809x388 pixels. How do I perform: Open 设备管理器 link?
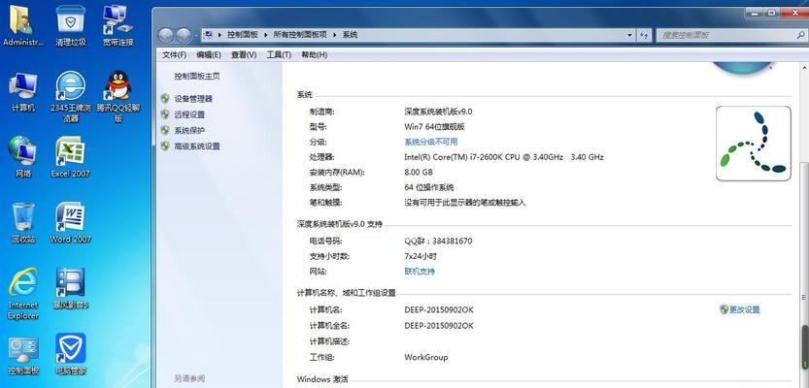[193, 98]
